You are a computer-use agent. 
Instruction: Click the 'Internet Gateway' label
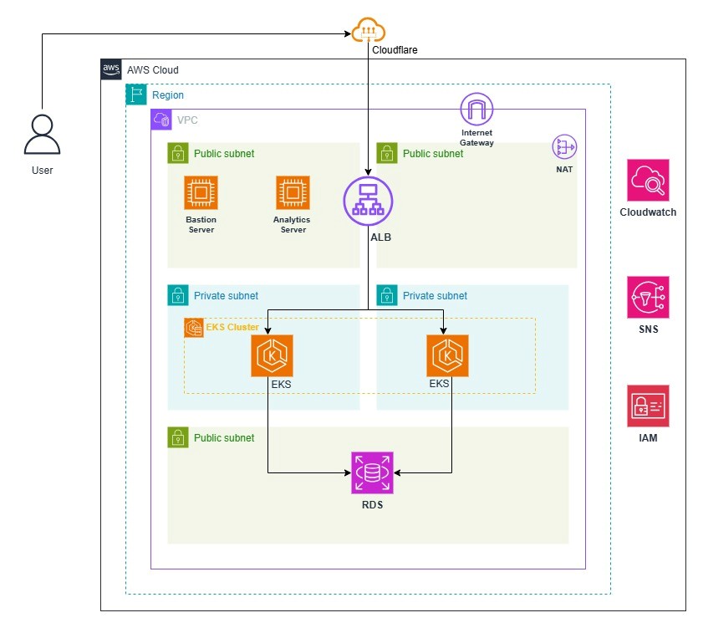(476, 138)
